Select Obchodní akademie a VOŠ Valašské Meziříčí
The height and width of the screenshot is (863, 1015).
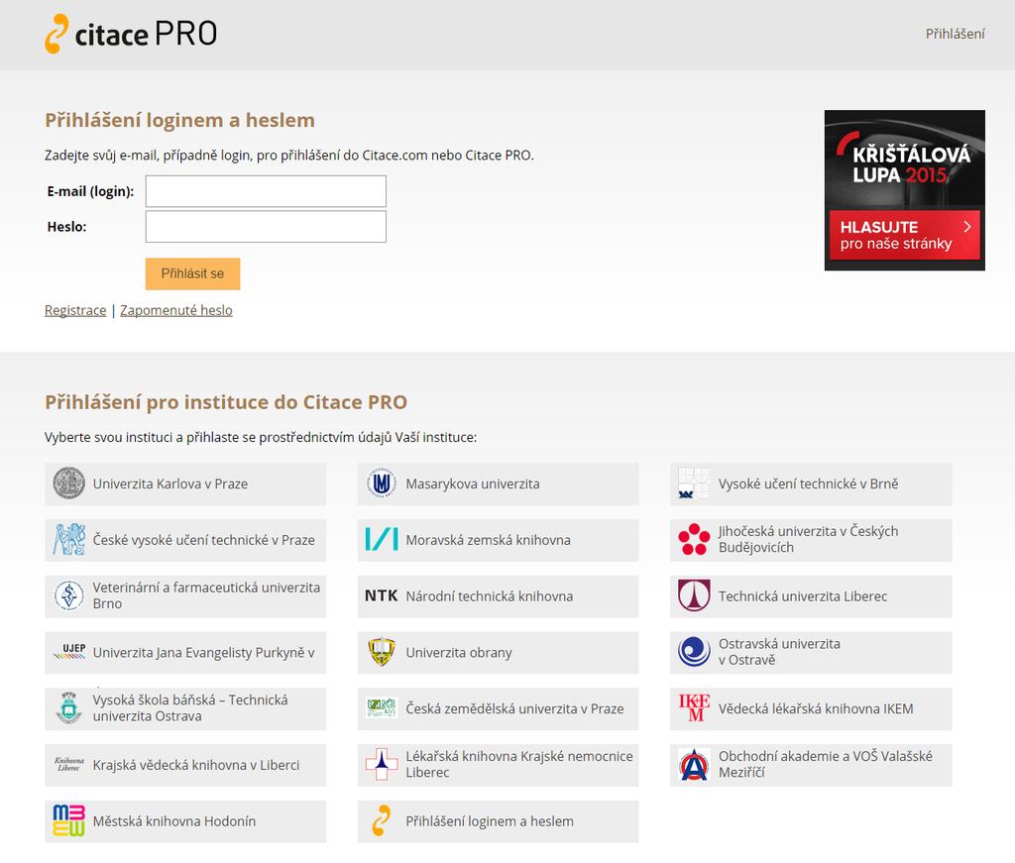coord(811,765)
